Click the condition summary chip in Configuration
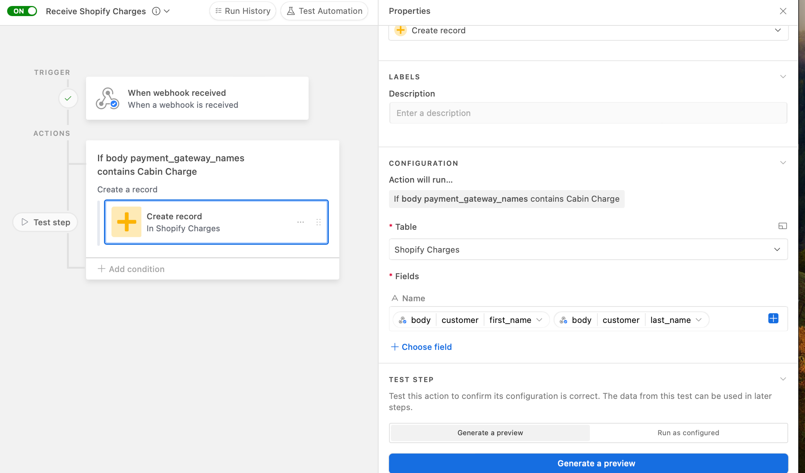The width and height of the screenshot is (805, 473). [506, 199]
